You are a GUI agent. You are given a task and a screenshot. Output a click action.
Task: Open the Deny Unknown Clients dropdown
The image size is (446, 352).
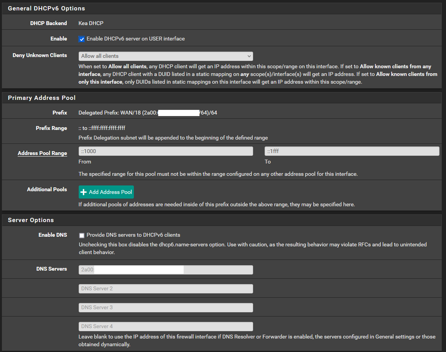(x=166, y=56)
